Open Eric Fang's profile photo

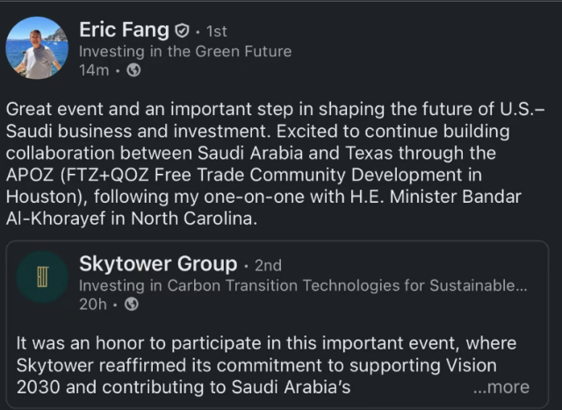37,48
